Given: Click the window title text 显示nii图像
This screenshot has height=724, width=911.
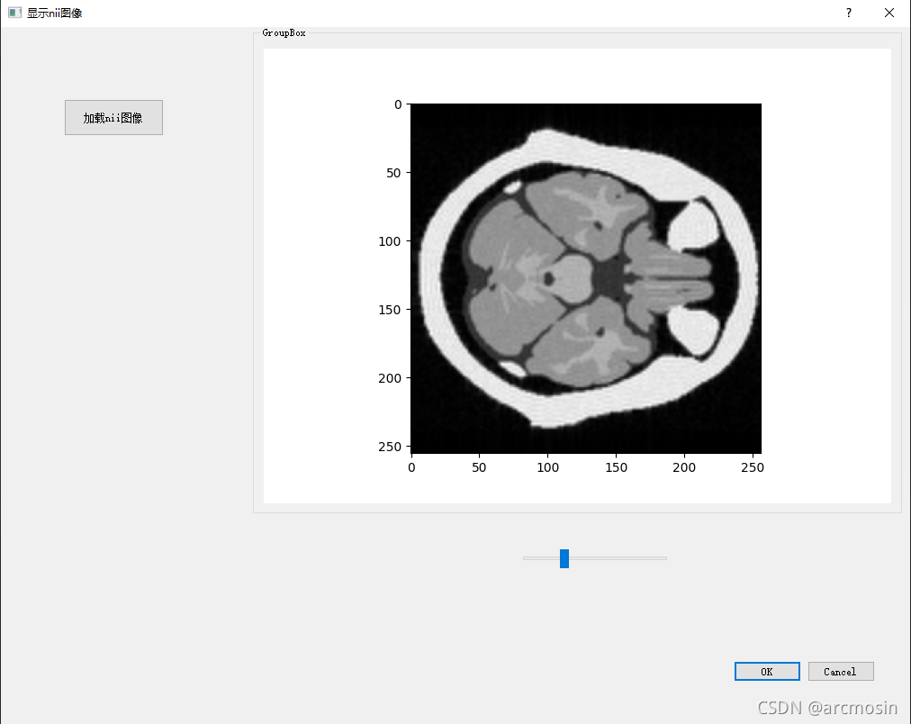Looking at the screenshot, I should click(54, 13).
